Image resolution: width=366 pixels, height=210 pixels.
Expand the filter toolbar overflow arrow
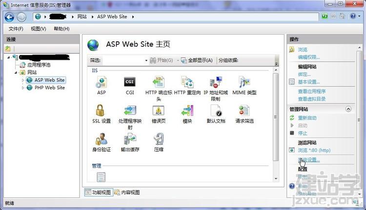[277, 64]
